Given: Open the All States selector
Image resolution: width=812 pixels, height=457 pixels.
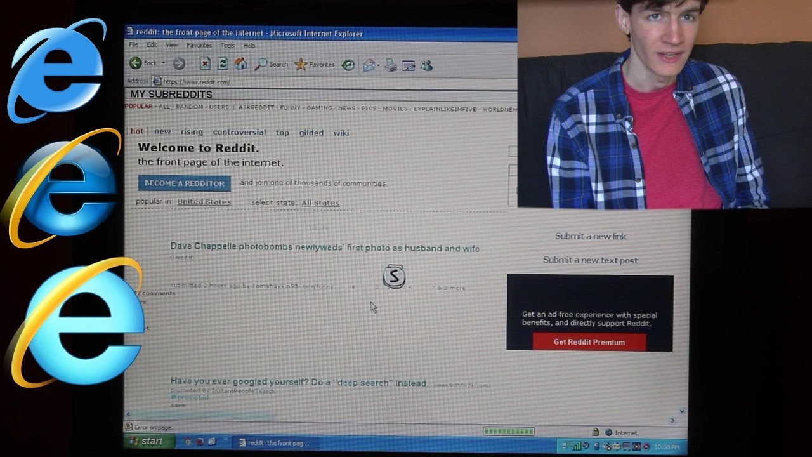Looking at the screenshot, I should point(320,203).
